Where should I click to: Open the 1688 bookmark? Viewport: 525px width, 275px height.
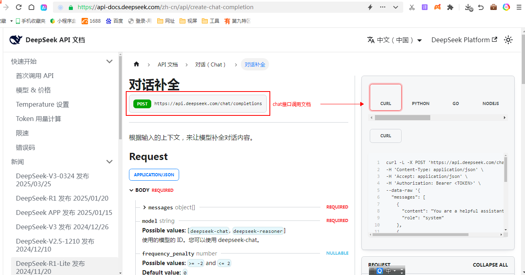point(91,21)
